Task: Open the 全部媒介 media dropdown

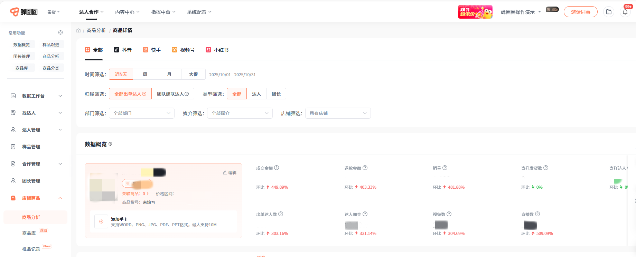Action: 240,113
